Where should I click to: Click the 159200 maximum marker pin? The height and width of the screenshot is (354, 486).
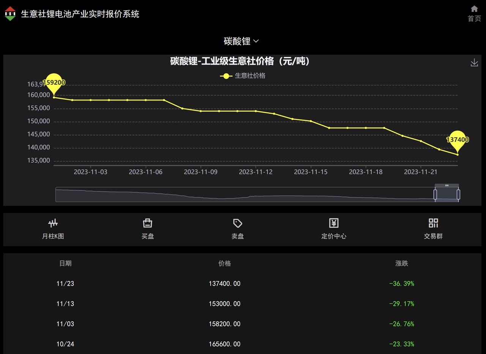click(54, 83)
